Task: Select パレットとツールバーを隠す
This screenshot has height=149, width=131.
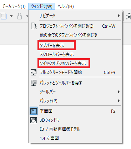Action: pyautogui.click(x=75, y=83)
